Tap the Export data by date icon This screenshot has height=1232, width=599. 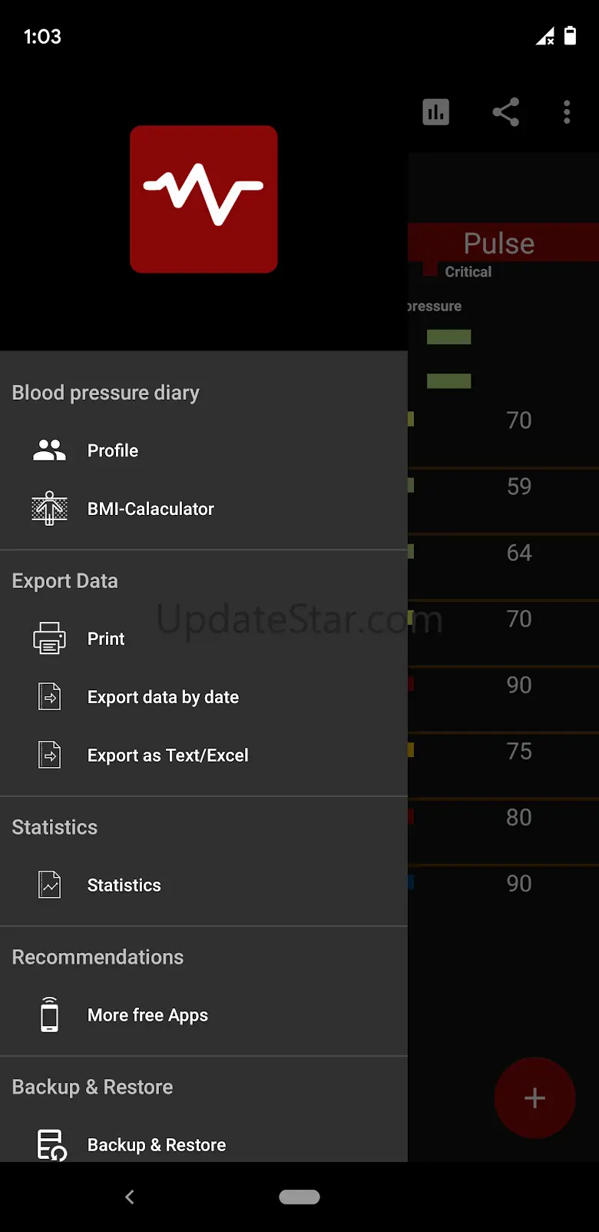click(x=50, y=697)
